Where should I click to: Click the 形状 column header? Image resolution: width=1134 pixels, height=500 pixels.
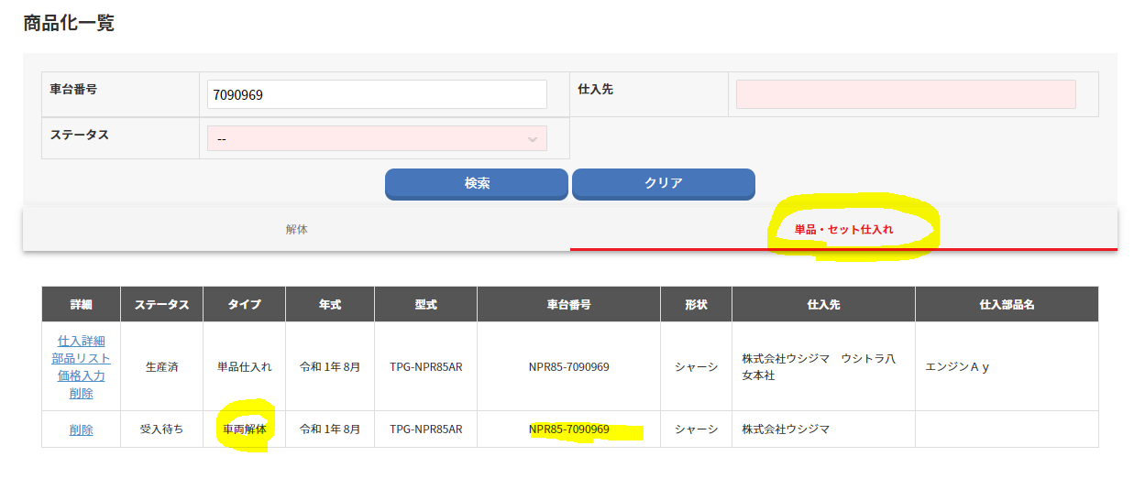696,304
